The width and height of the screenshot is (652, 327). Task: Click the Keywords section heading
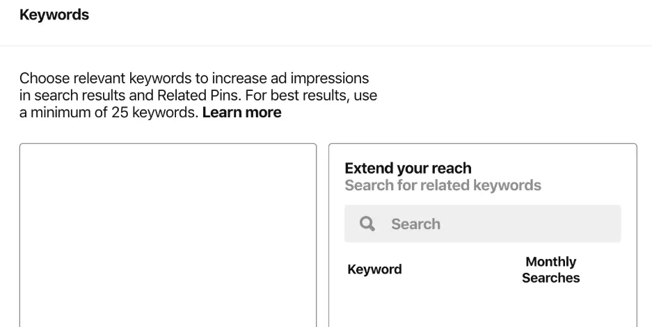click(54, 15)
